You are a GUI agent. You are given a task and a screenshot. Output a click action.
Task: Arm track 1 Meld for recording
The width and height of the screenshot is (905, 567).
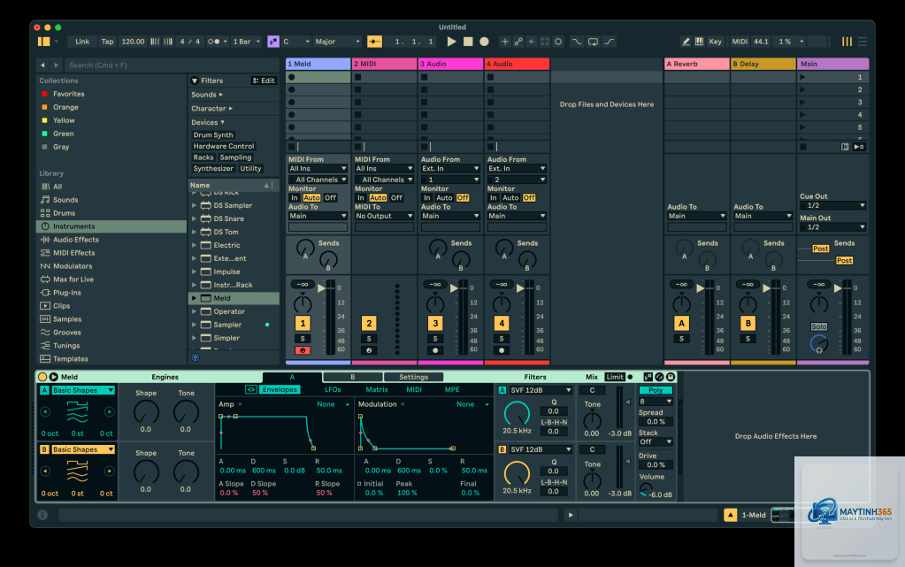point(303,350)
